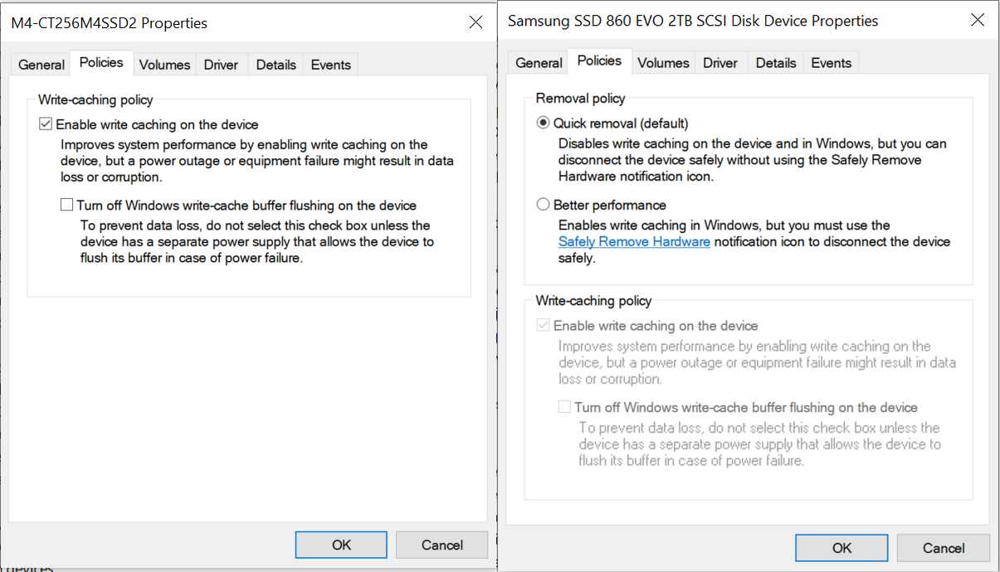
Task: Show Events tab in Samsung SSD Properties
Action: pos(832,63)
